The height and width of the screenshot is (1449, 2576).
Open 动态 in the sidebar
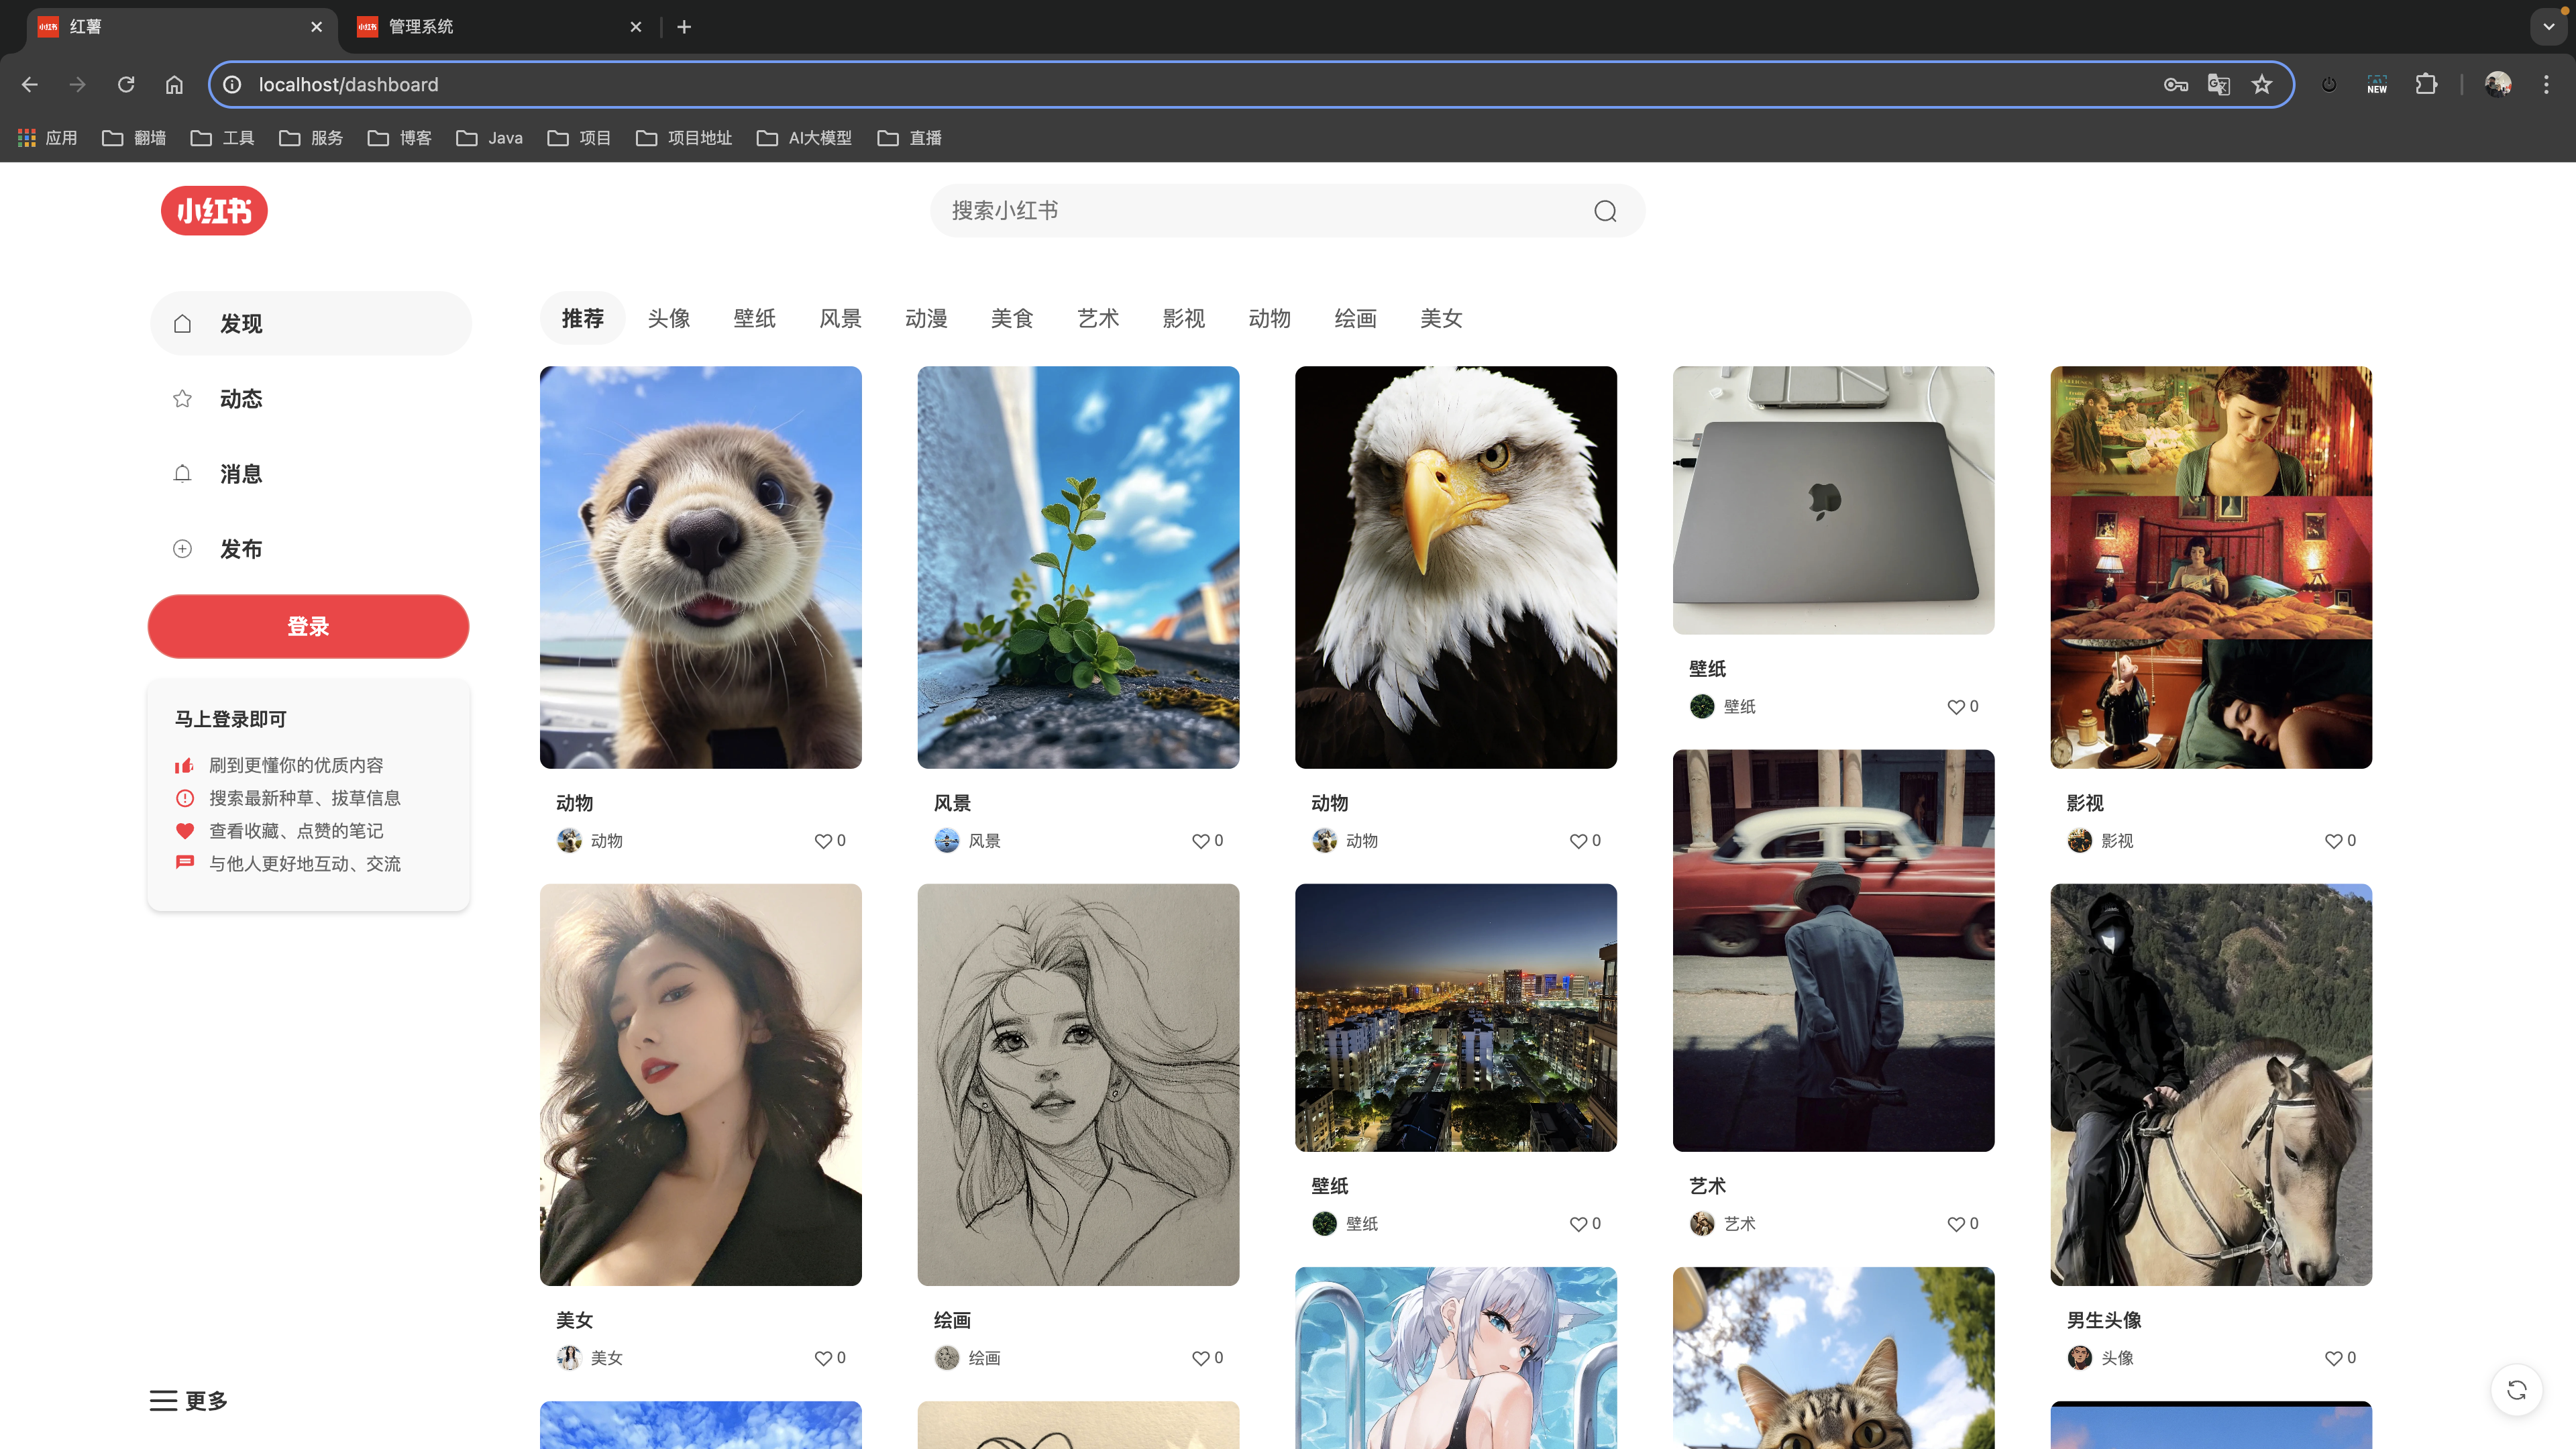[x=311, y=399]
